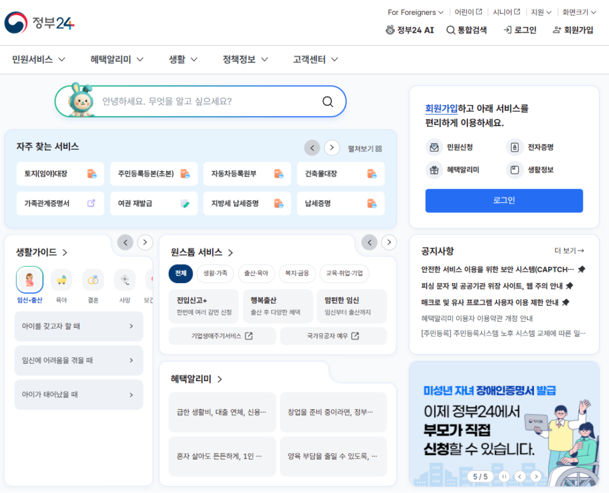Click 회원가입 in the top header
Screen dimensions: 609x493
573,30
